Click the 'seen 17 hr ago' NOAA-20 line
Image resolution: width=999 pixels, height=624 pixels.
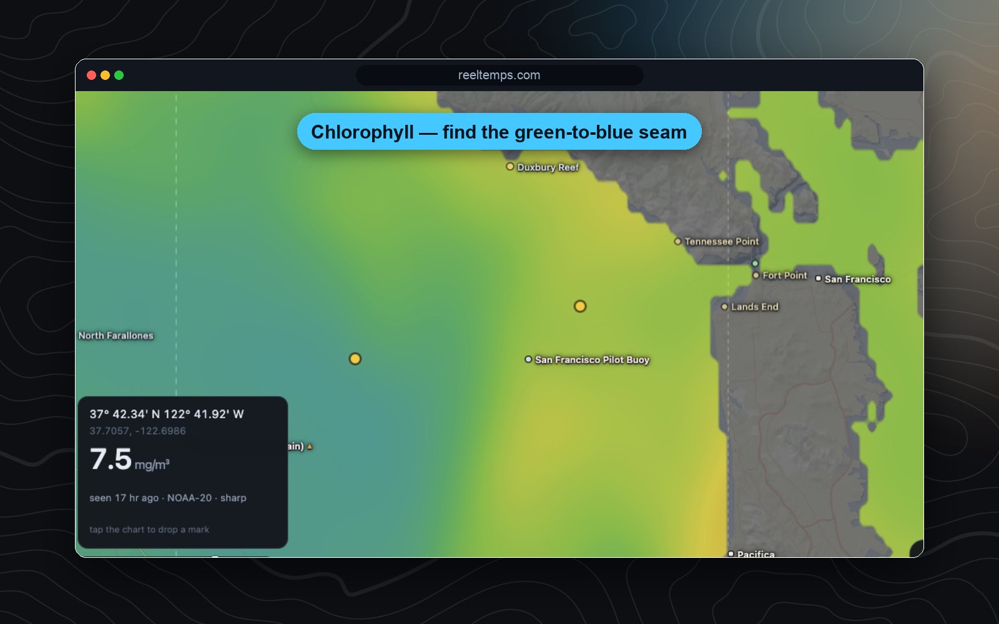168,498
